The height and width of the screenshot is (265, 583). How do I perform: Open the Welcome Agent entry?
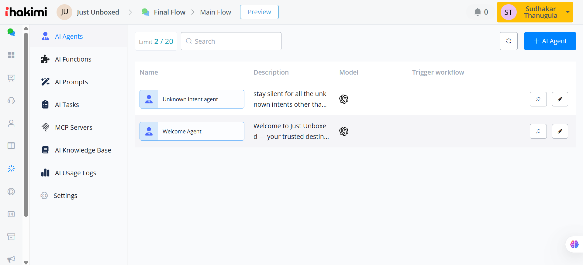192,131
